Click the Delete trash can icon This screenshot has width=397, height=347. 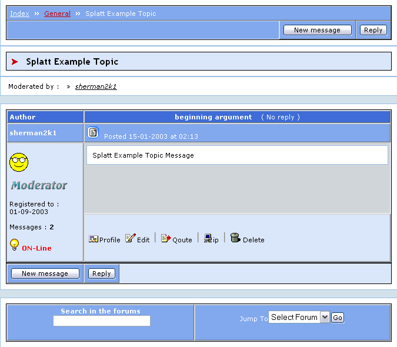235,238
